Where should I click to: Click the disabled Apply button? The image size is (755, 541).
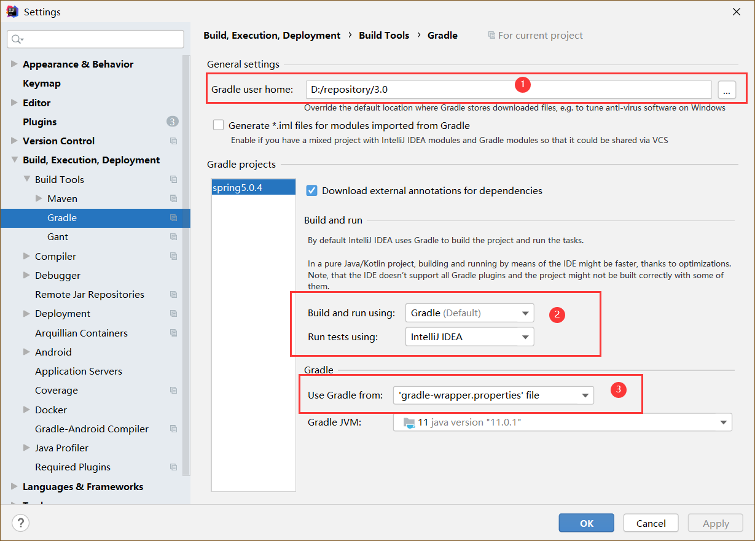(x=716, y=523)
